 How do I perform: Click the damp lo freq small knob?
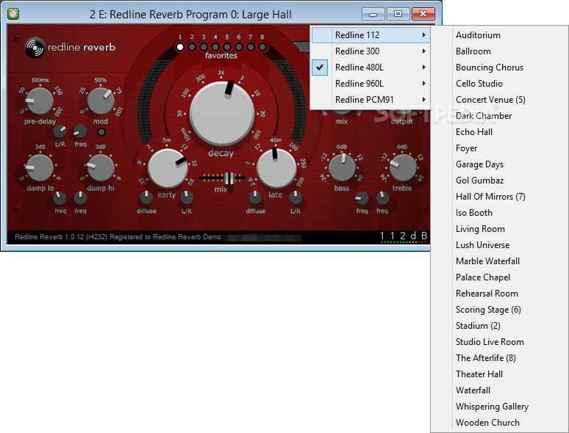[60, 199]
